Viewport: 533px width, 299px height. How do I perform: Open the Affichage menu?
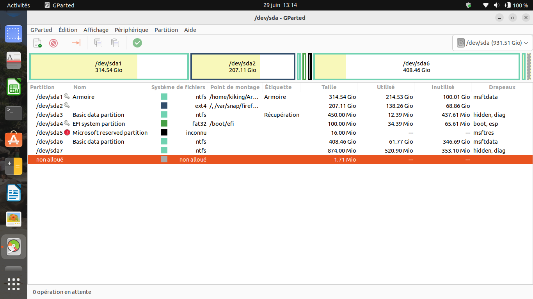tap(96, 30)
